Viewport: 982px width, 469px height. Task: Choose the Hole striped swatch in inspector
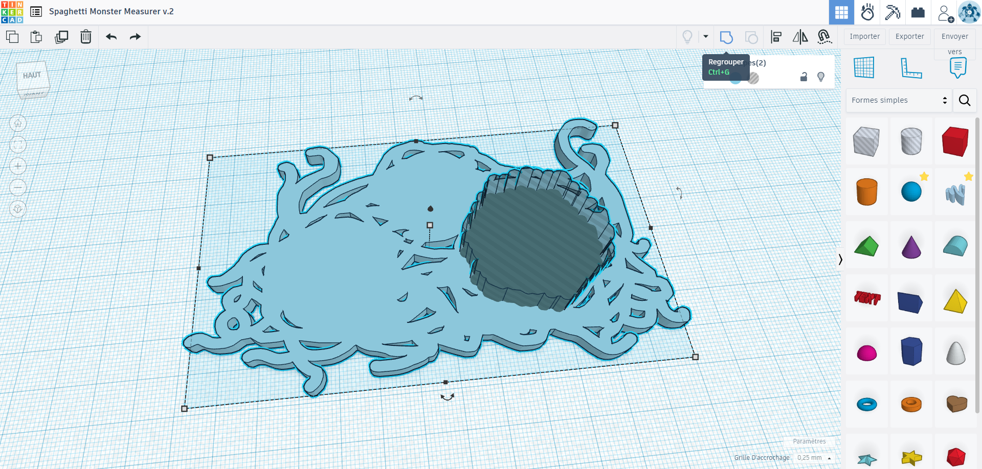753,78
